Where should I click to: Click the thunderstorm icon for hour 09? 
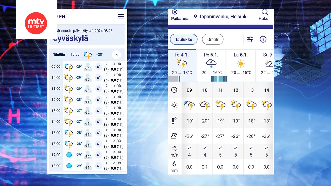point(189,105)
